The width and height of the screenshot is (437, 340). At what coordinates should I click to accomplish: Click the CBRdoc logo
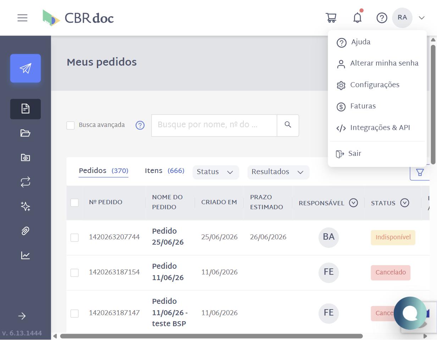78,18
